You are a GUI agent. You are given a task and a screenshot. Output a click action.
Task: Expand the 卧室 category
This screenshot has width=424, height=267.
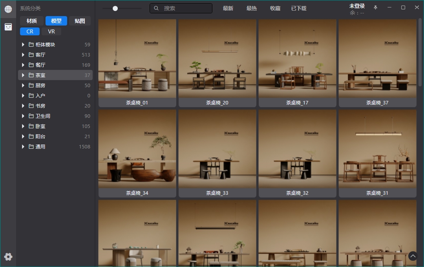coord(23,126)
